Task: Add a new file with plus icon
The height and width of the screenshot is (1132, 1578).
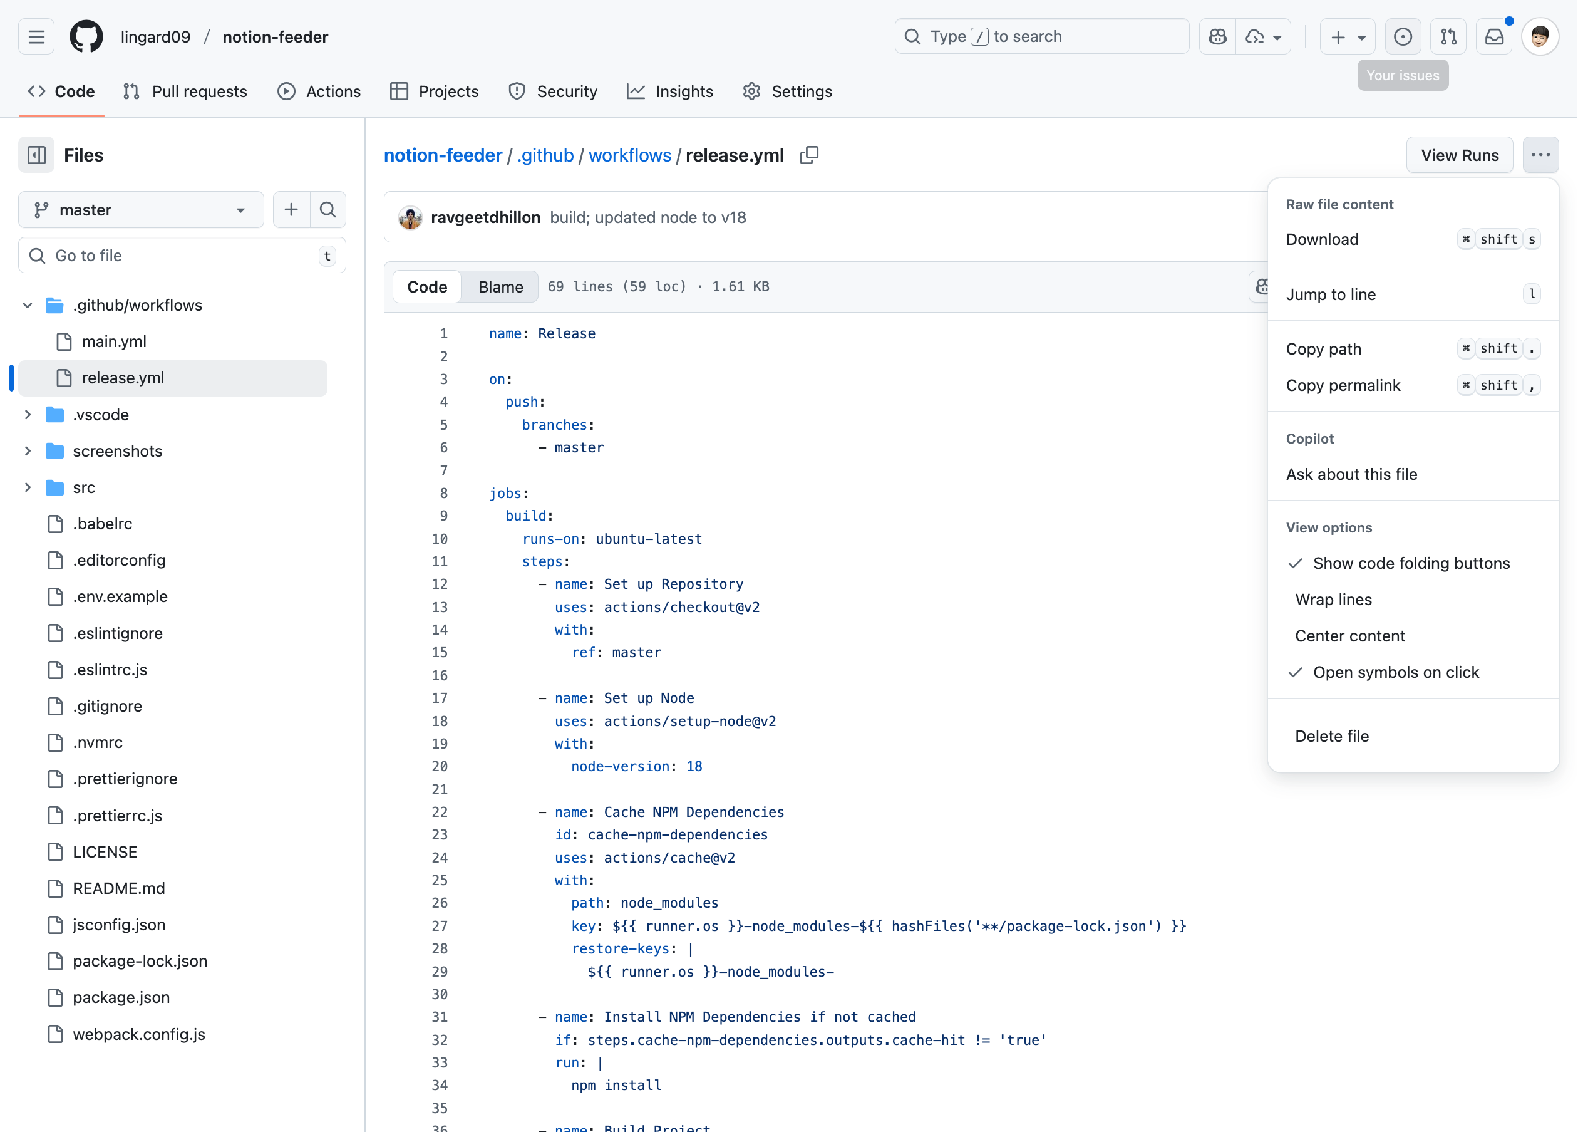Action: (291, 210)
